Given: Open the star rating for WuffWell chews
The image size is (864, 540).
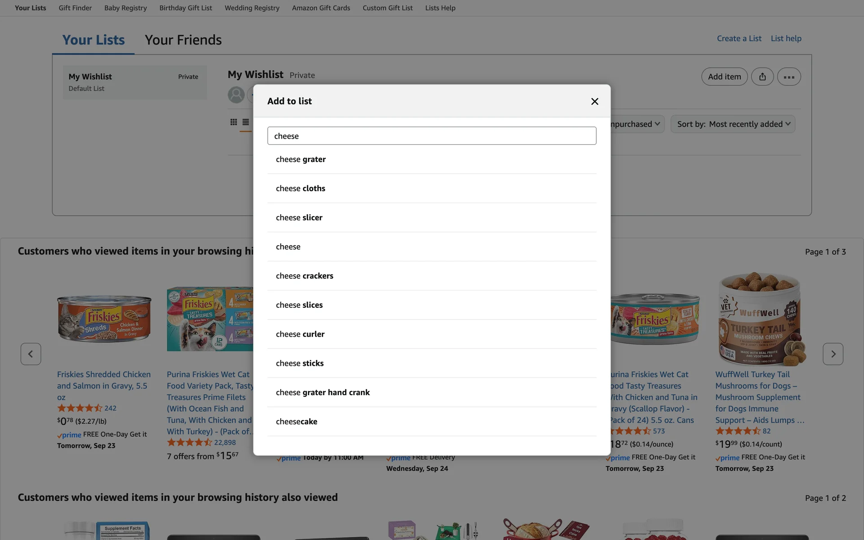Looking at the screenshot, I should [x=737, y=431].
